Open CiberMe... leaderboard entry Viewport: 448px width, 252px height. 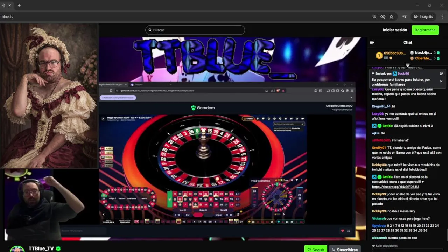tap(423, 58)
